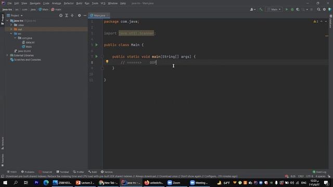Screen dimensions: 333x187
Task: Click the run gutter arrow next to class Main
Action: pos(97,45)
